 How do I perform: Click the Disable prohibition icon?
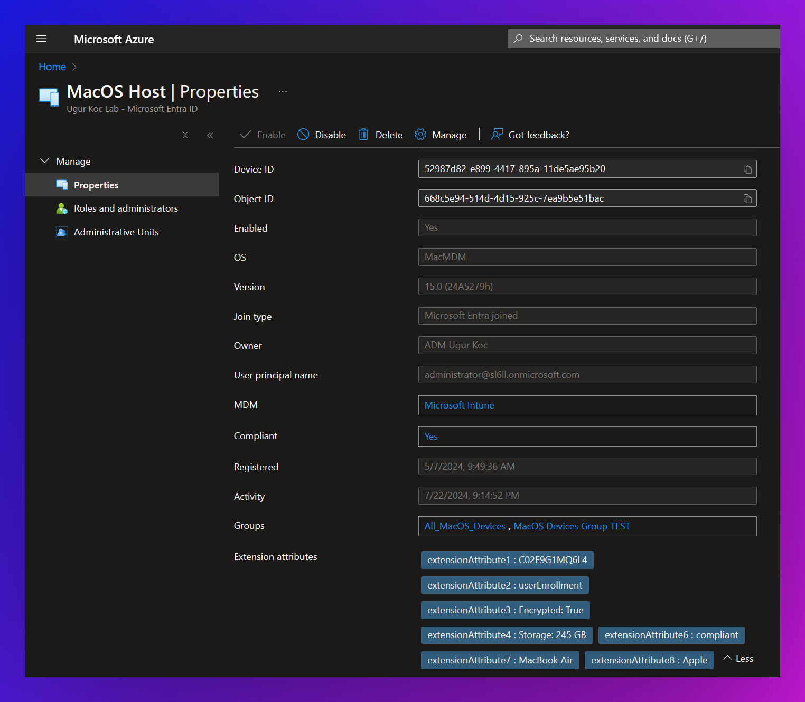pos(303,135)
